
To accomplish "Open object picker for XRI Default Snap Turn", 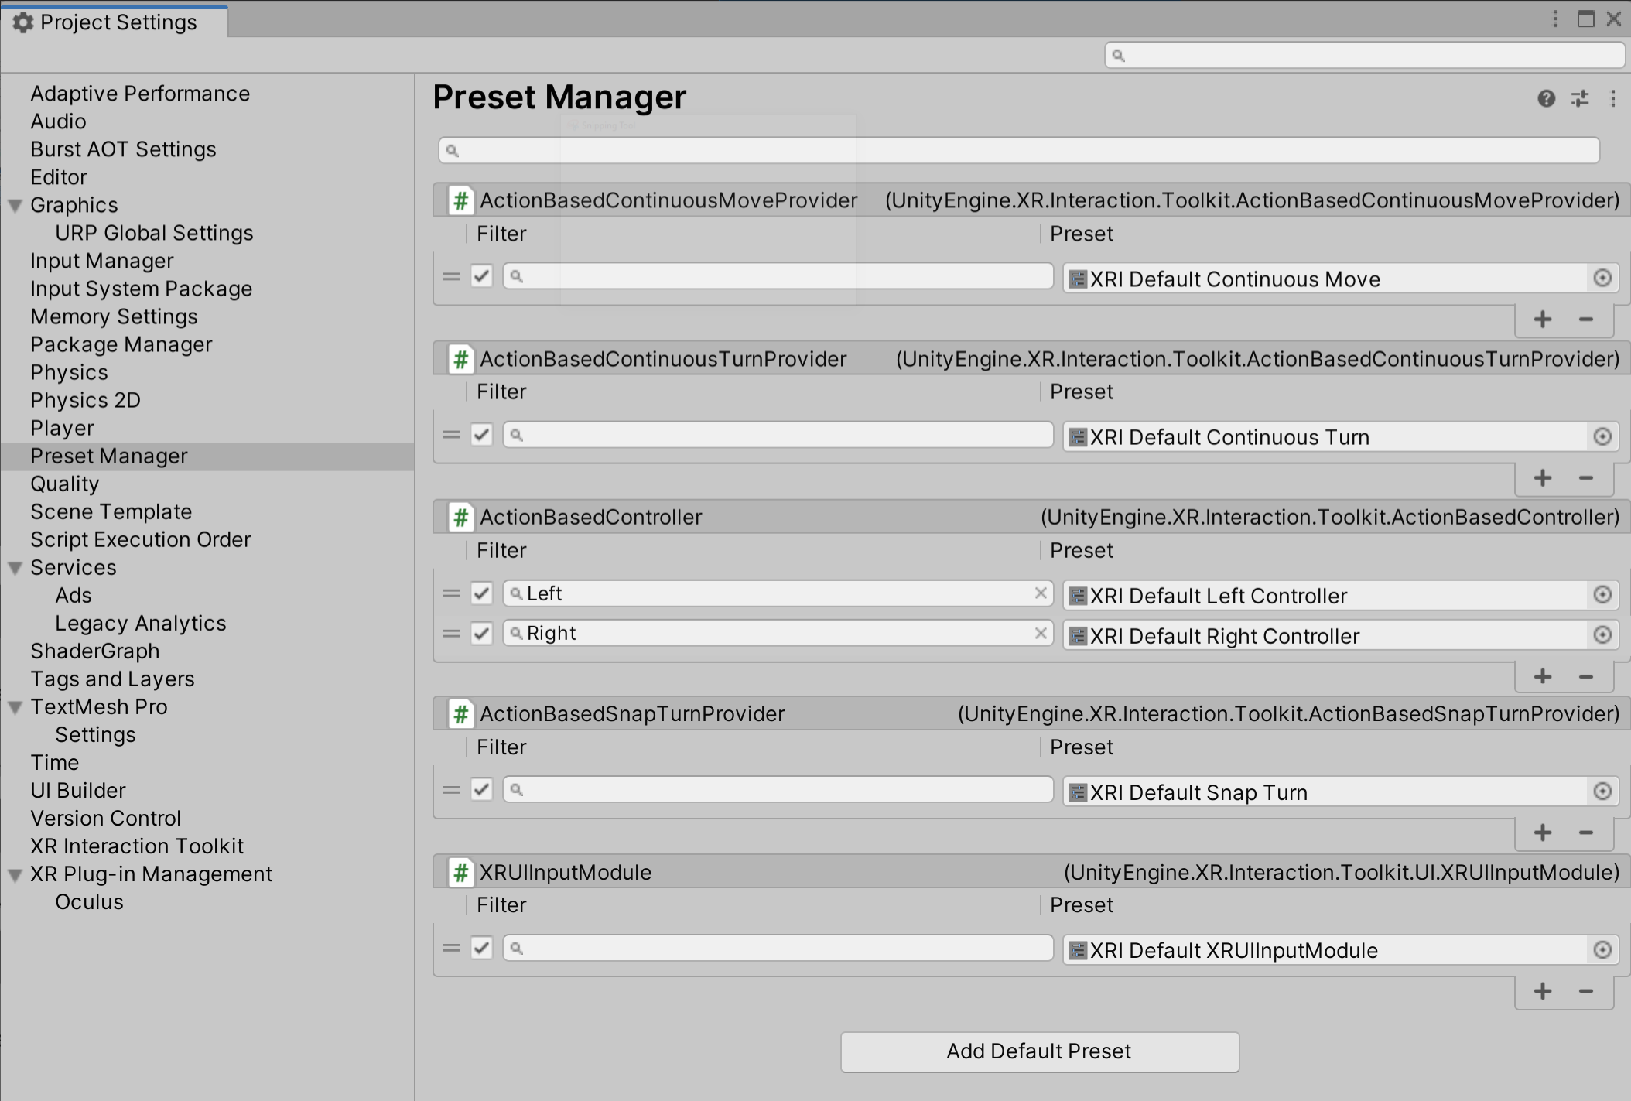I will pyautogui.click(x=1603, y=791).
